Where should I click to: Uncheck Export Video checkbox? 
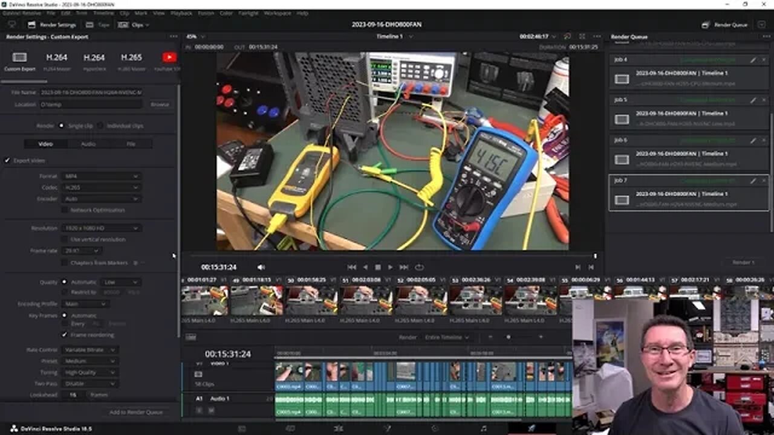pyautogui.click(x=7, y=161)
